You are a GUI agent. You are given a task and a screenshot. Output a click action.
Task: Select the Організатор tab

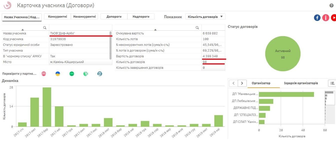pyautogui.click(x=261, y=83)
